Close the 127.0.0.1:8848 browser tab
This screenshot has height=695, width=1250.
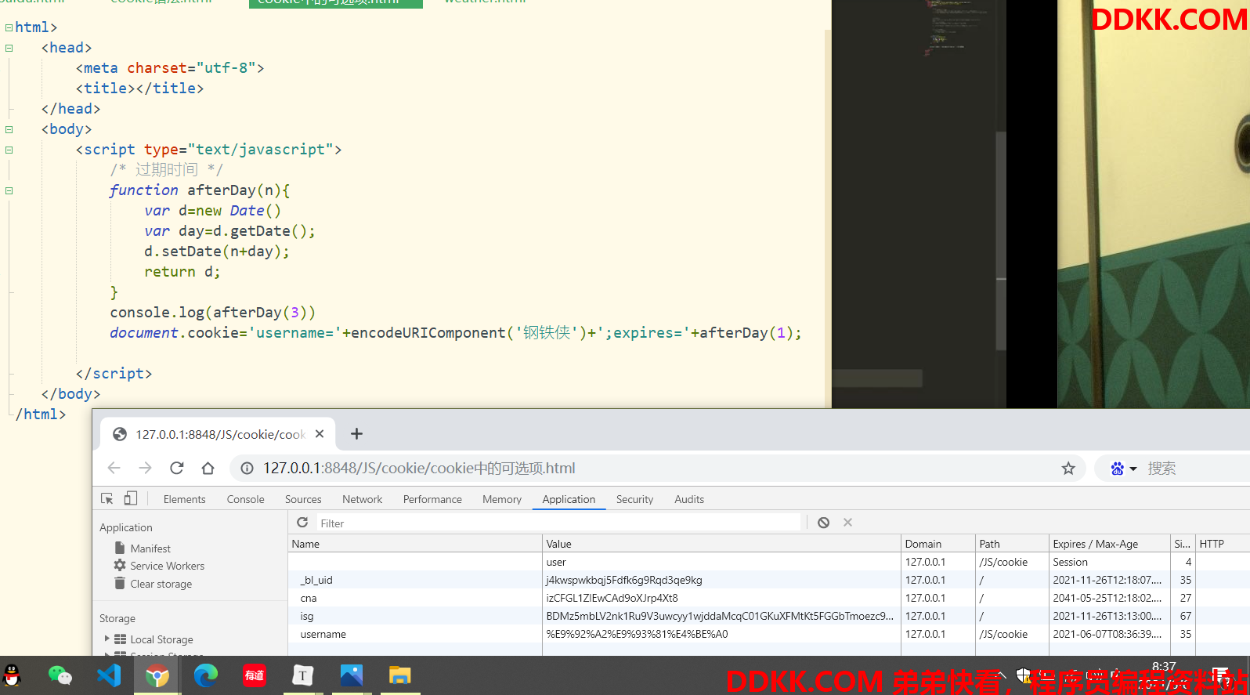pos(320,434)
